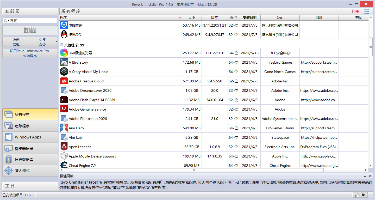
Task: Collapse the 卸载器 section header
Action: pyautogui.click(x=30, y=11)
